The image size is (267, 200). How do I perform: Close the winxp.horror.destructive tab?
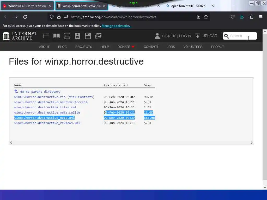(x=104, y=6)
